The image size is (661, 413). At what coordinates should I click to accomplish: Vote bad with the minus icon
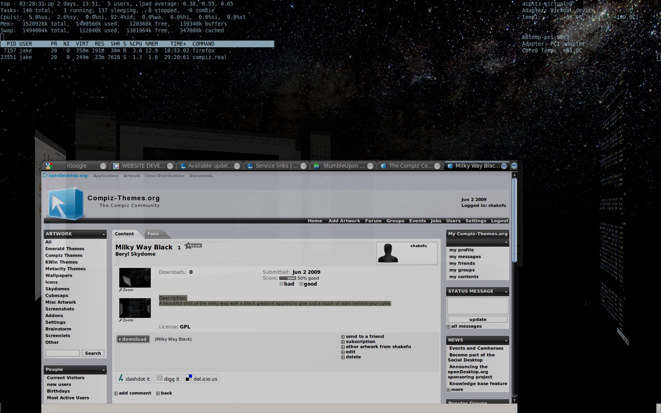281,284
